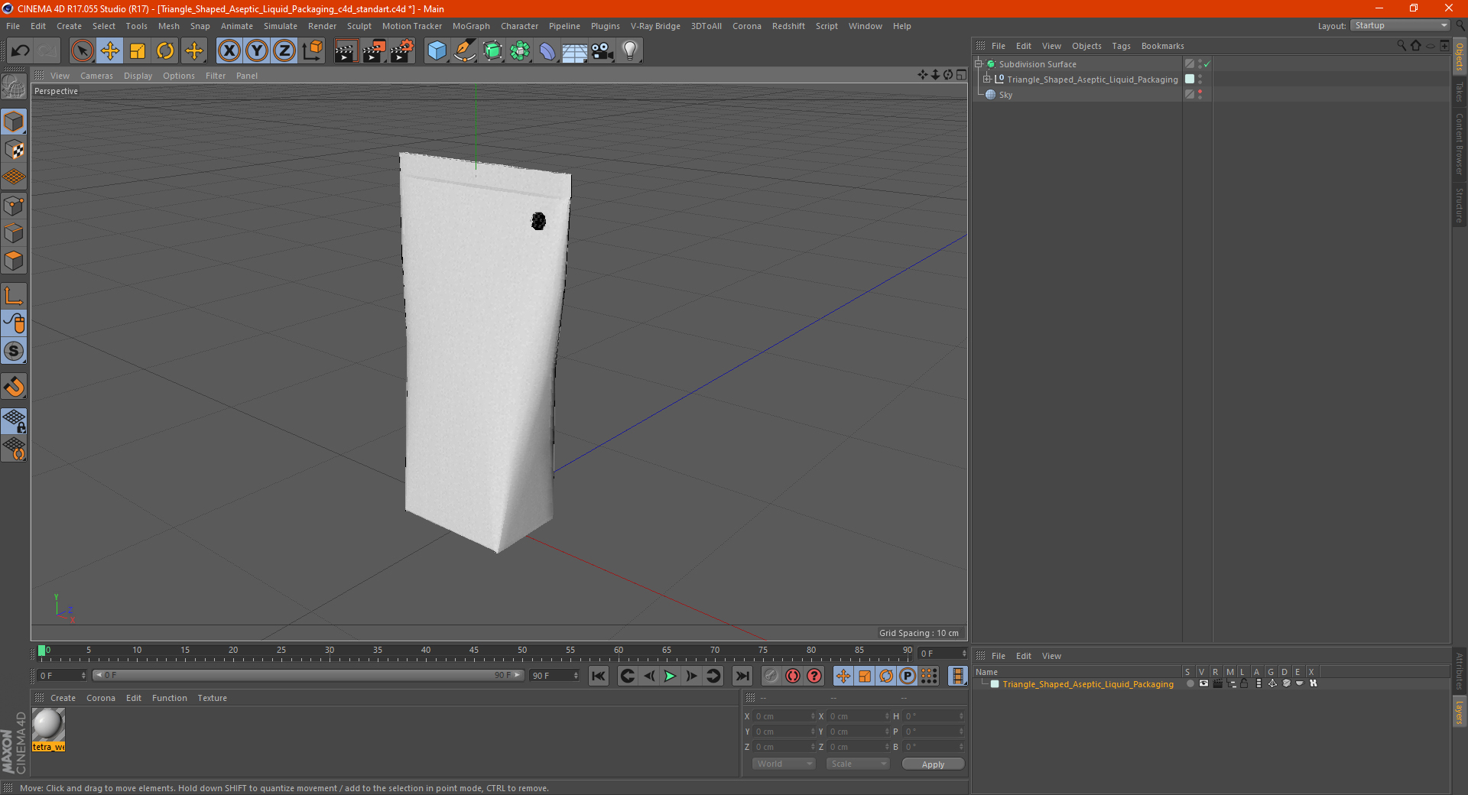Switch to Texture mode

[14, 150]
